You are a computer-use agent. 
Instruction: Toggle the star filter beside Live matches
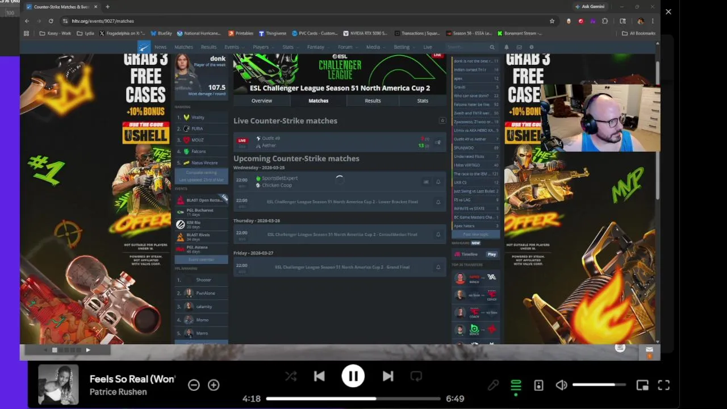(x=442, y=120)
